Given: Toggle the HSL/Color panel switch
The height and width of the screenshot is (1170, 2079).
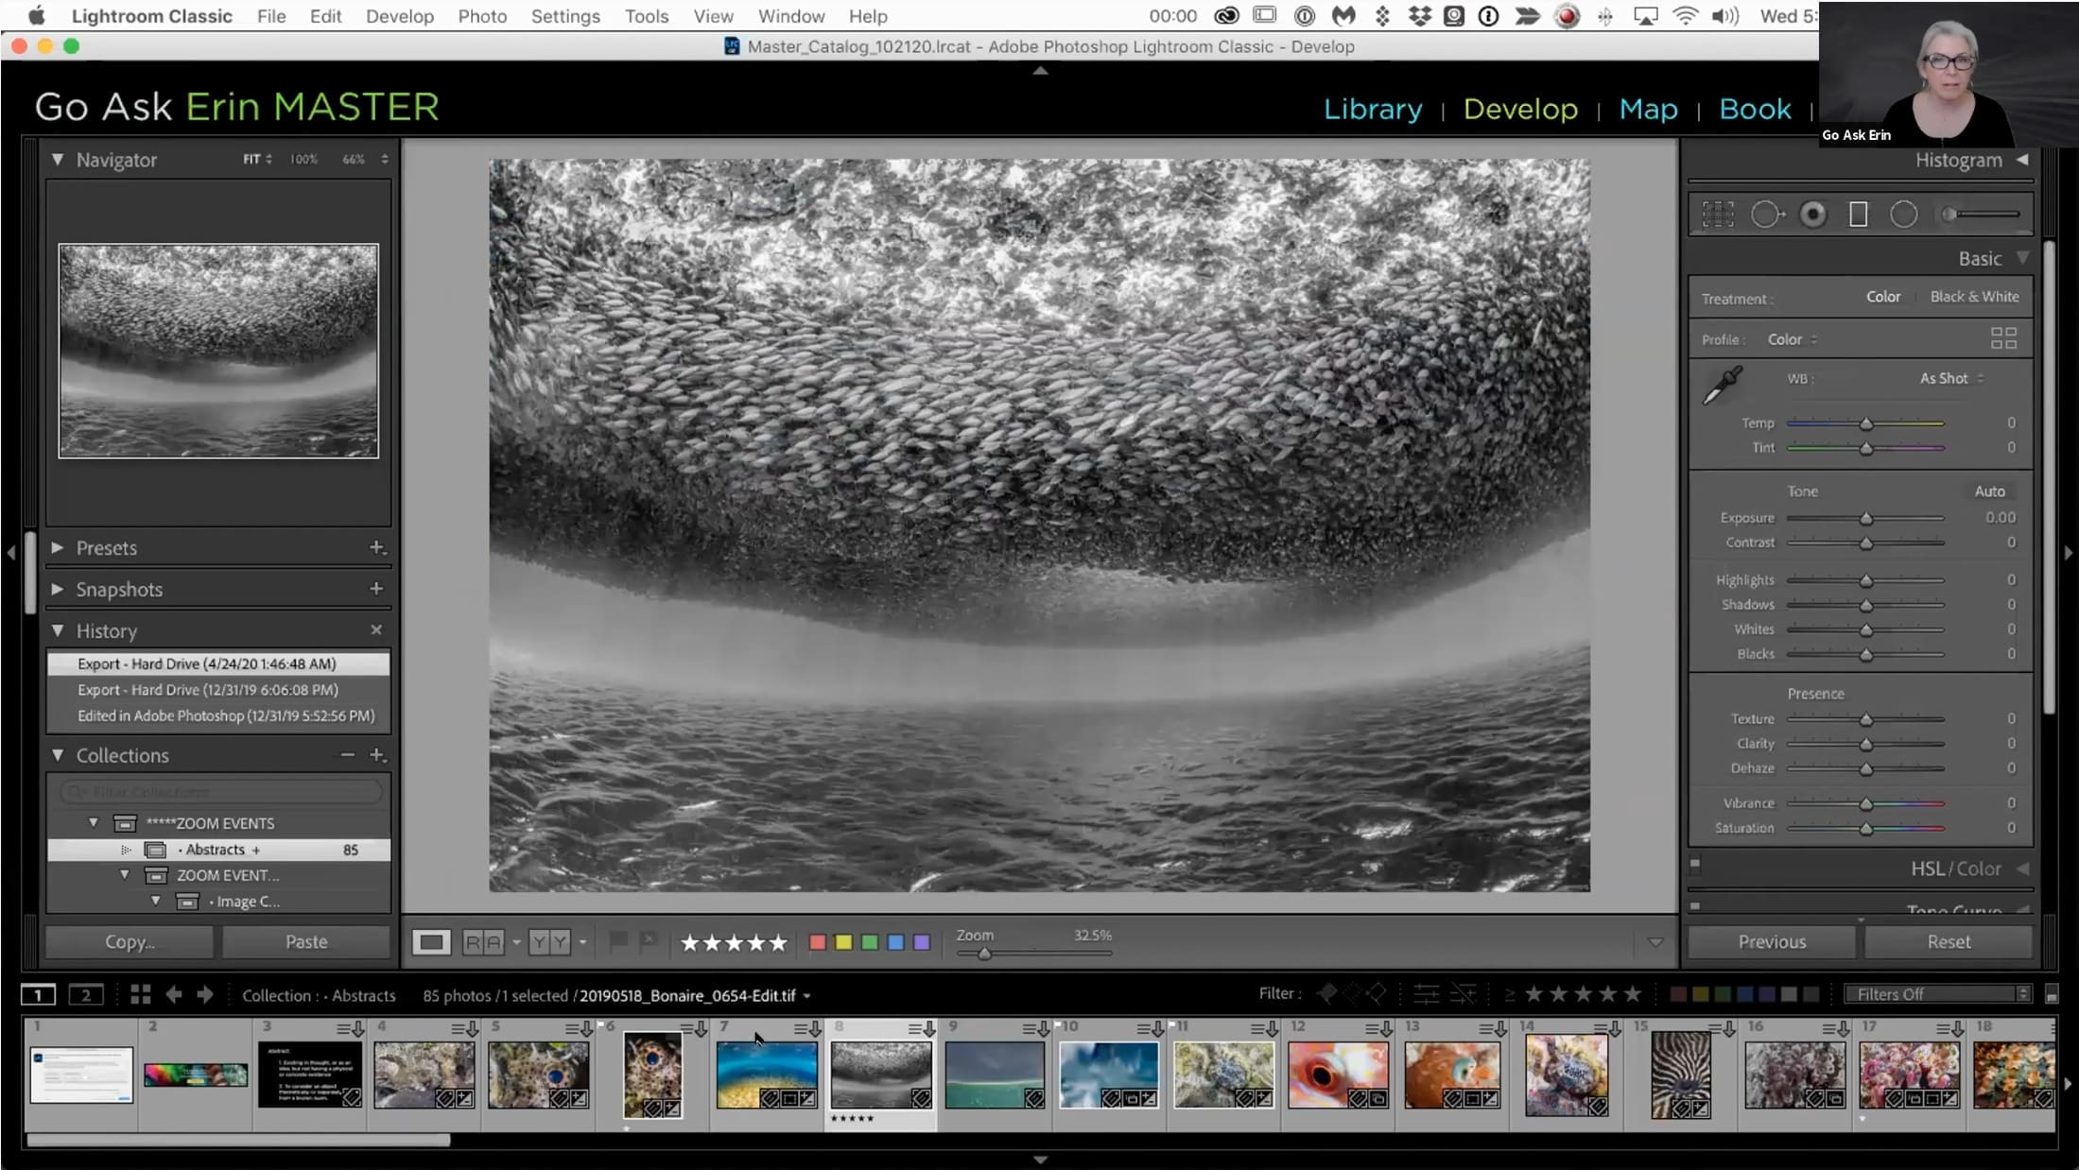Looking at the screenshot, I should click(x=1695, y=863).
